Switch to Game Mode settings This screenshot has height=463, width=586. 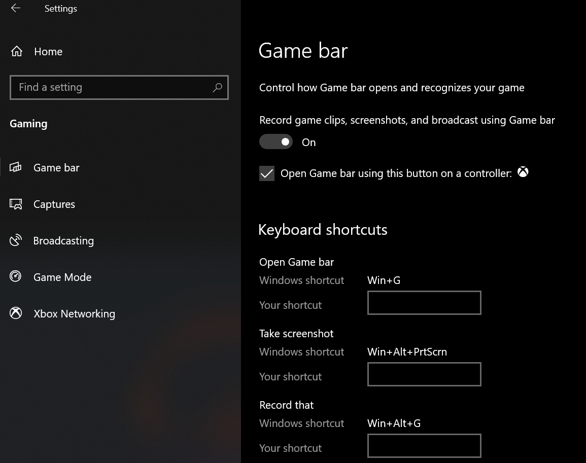(62, 277)
